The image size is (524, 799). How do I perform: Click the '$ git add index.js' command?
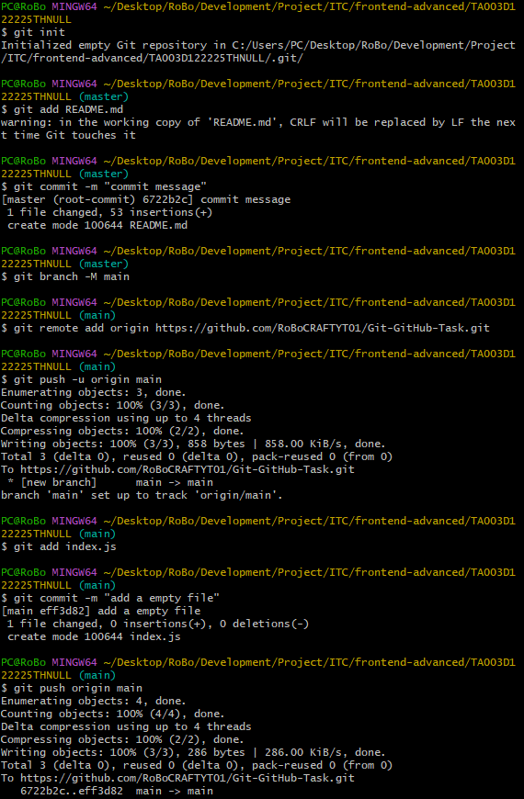[59, 546]
